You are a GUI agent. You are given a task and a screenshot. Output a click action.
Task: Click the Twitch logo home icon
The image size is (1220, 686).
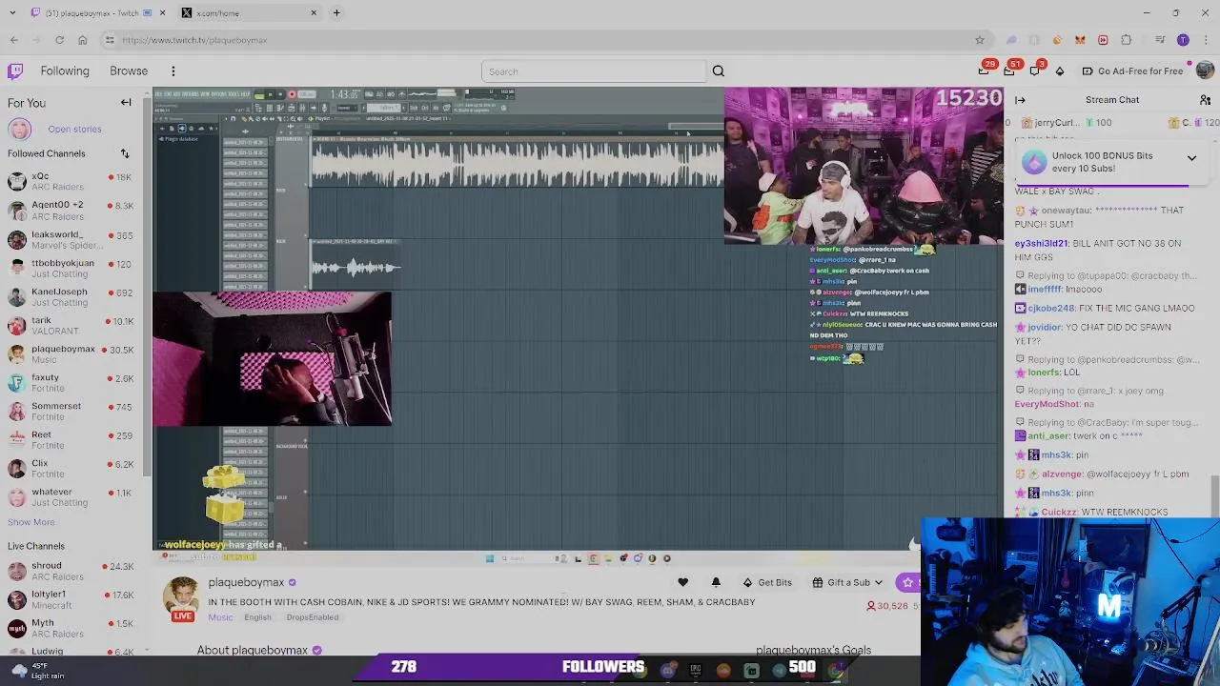tap(15, 71)
